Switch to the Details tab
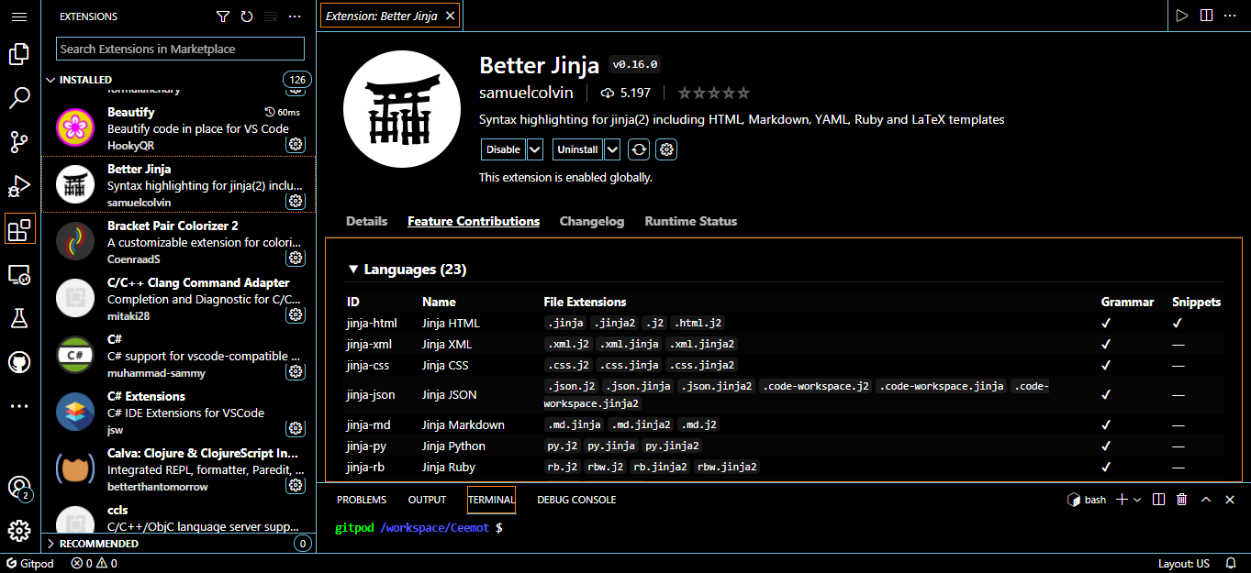 [366, 221]
